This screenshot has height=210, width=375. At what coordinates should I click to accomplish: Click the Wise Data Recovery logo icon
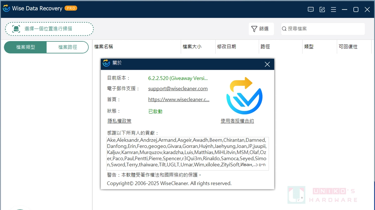tap(6, 8)
